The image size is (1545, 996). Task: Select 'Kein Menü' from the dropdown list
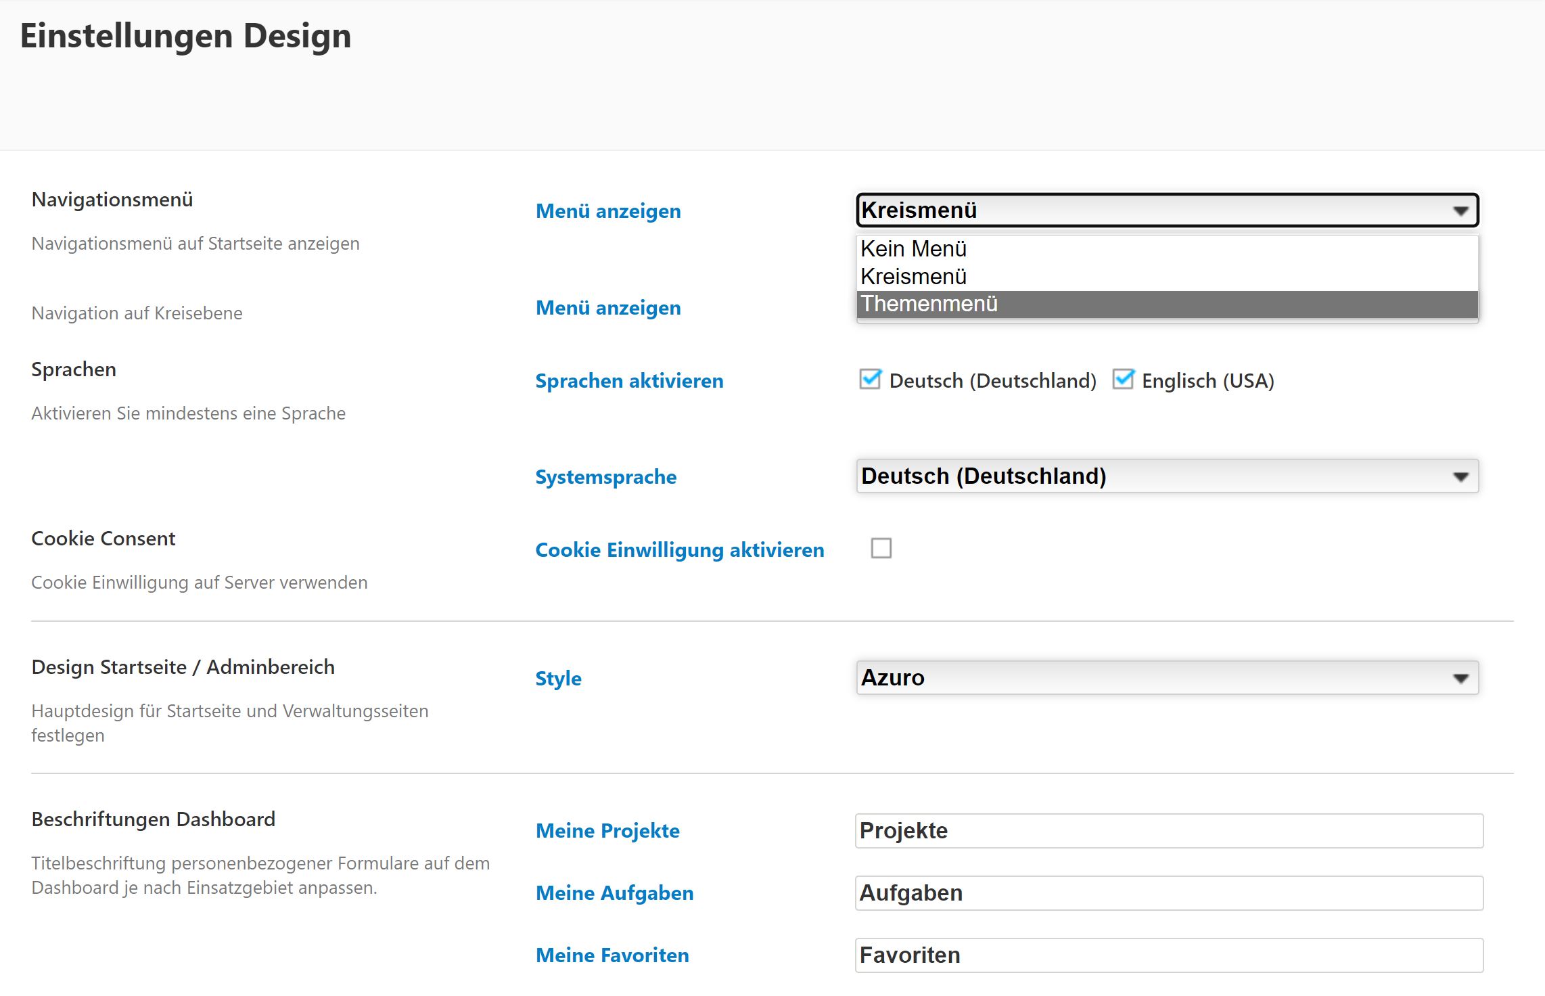pyautogui.click(x=1167, y=249)
